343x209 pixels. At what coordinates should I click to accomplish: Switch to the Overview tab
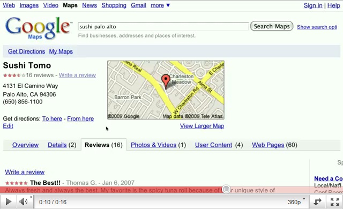click(x=25, y=145)
